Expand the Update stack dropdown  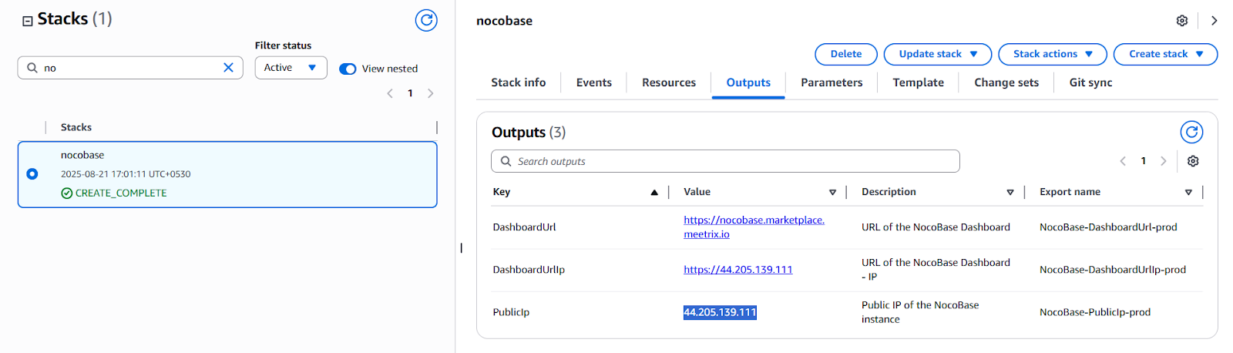(938, 54)
